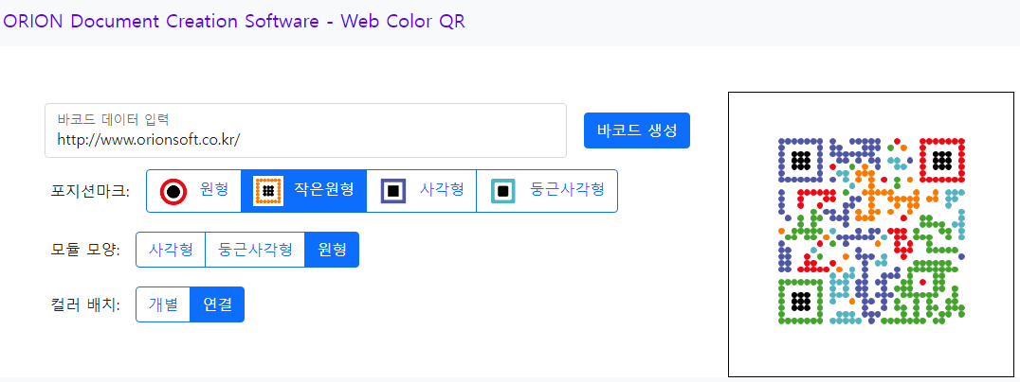Select the red circle position mark icon
Viewport: 1020px width, 382px height.
pos(173,191)
